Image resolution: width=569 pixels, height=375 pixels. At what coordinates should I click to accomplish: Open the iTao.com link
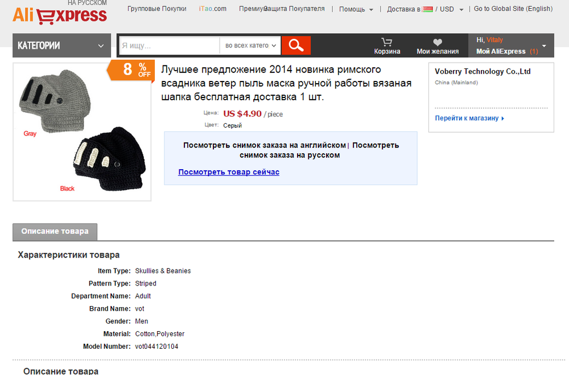[x=213, y=9]
